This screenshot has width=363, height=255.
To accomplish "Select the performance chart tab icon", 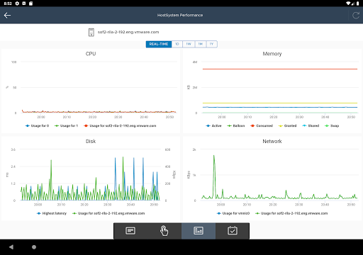I will pyautogui.click(x=199, y=231).
